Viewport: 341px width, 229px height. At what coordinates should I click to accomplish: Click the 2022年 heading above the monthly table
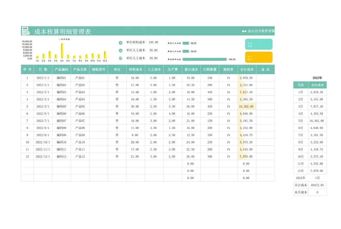click(317, 78)
